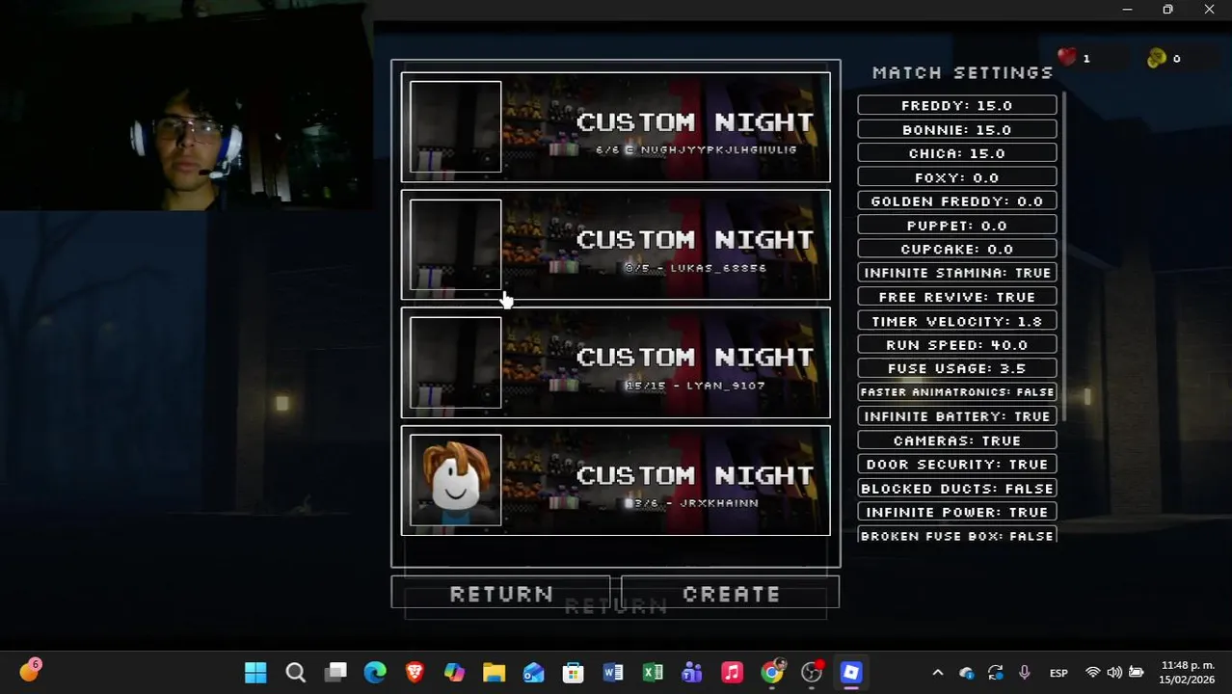Open the taskbar Search icon

296,673
